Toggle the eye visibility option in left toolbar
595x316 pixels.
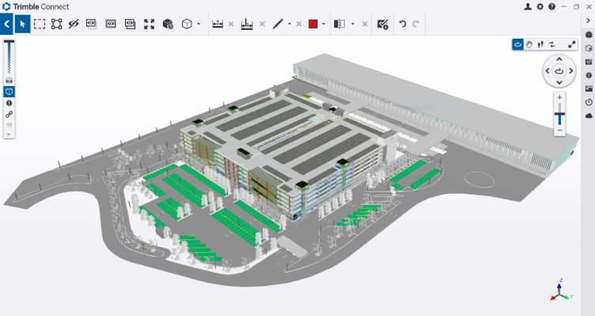9,81
